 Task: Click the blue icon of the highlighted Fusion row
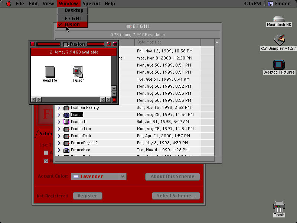coord(66,115)
